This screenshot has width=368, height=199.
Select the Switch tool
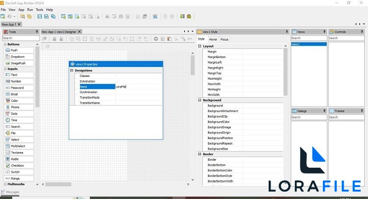[19, 172]
